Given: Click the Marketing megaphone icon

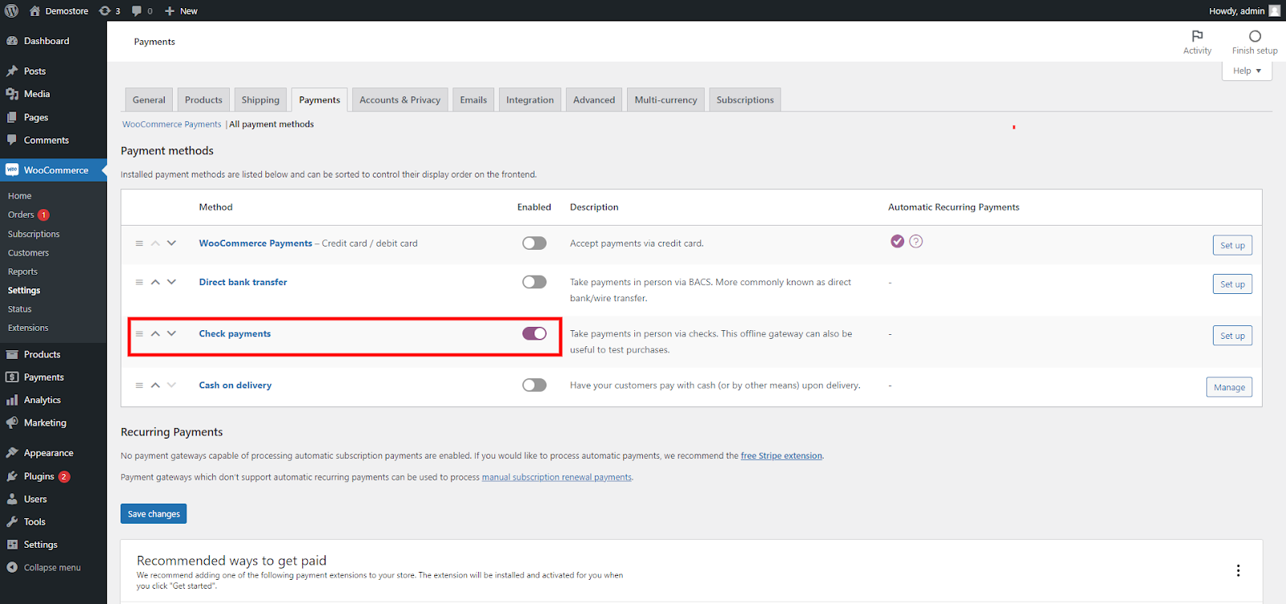Looking at the screenshot, I should [x=12, y=422].
